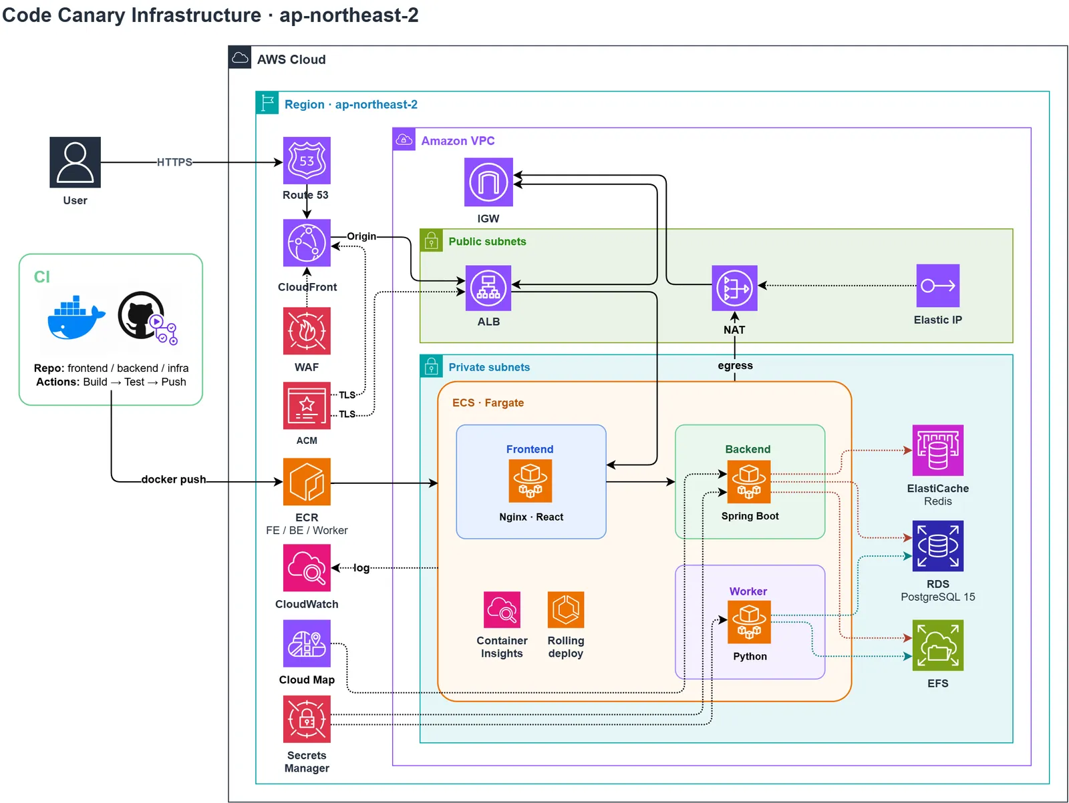Select the NAT gateway icon
Screen dimensions: 1069x803
[x=734, y=288]
